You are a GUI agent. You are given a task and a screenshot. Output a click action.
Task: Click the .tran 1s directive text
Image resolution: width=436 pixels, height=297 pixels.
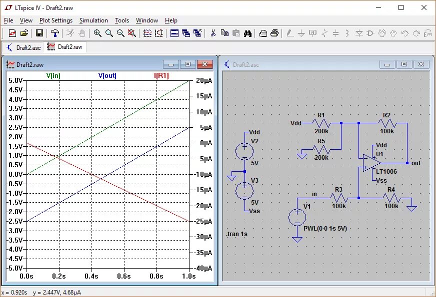coord(236,234)
